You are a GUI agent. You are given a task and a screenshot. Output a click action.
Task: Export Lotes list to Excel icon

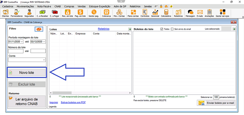click(x=130, y=29)
